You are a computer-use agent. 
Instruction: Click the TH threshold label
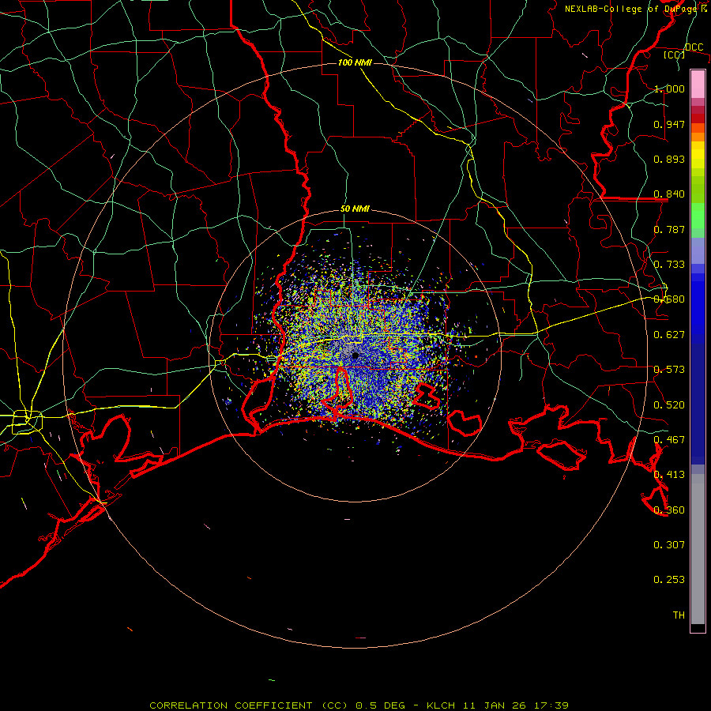679,615
